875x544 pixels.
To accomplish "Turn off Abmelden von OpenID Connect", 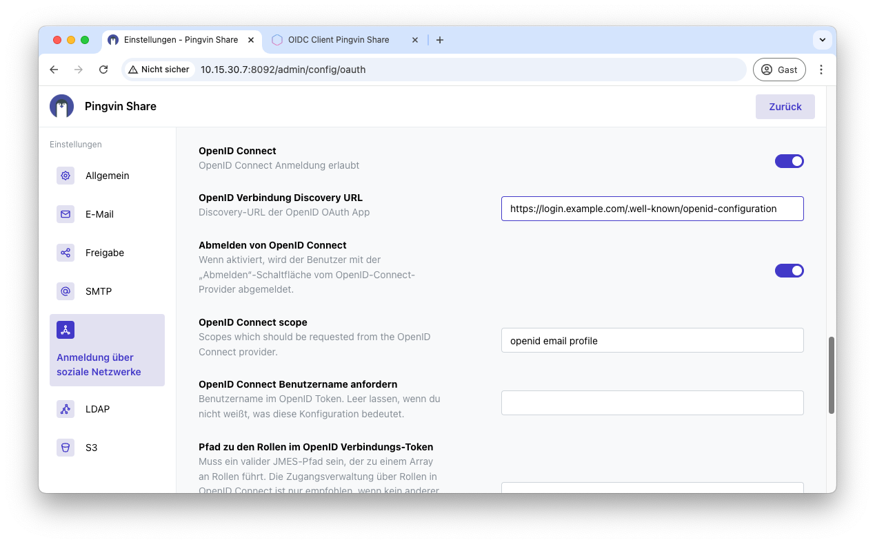I will click(789, 270).
